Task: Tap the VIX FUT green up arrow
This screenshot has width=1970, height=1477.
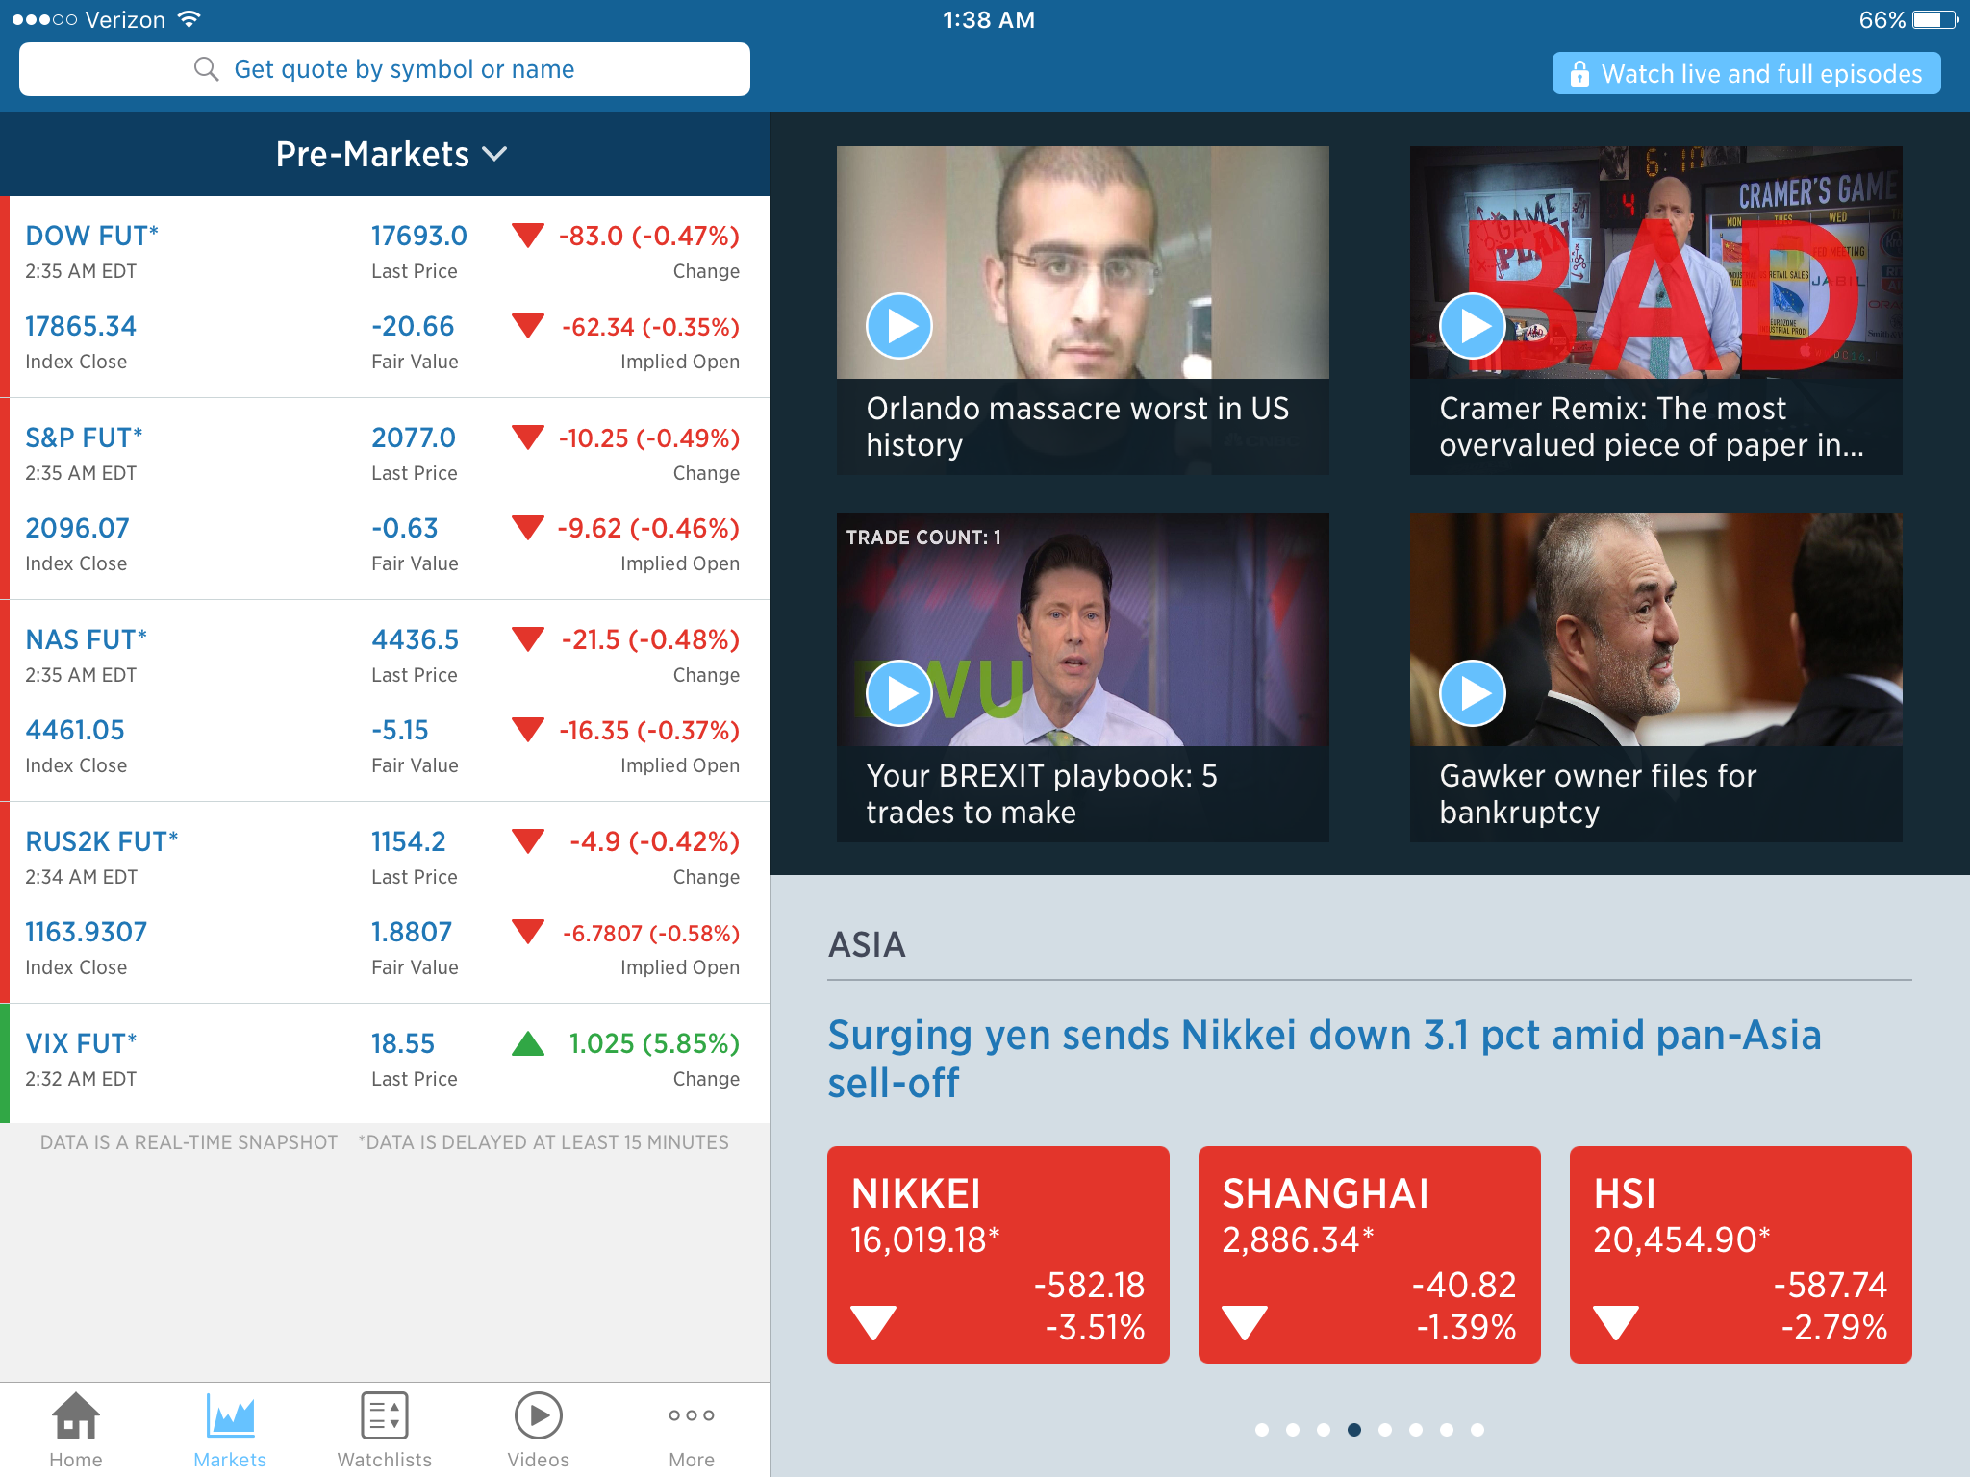Action: [x=528, y=1043]
